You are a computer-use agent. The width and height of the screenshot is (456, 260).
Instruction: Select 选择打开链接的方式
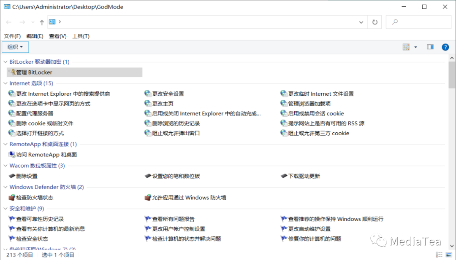click(40, 133)
